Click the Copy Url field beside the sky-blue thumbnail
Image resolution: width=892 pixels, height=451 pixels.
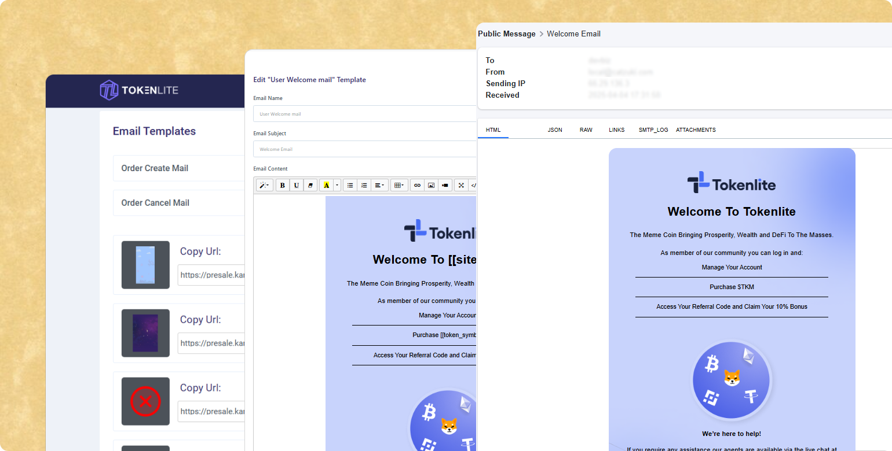click(x=211, y=275)
